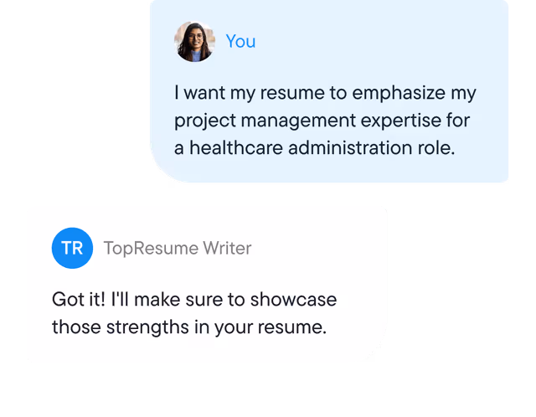This screenshot has width=536, height=417.
Task: Click the line "those strengths in your resume."
Action: point(188,327)
